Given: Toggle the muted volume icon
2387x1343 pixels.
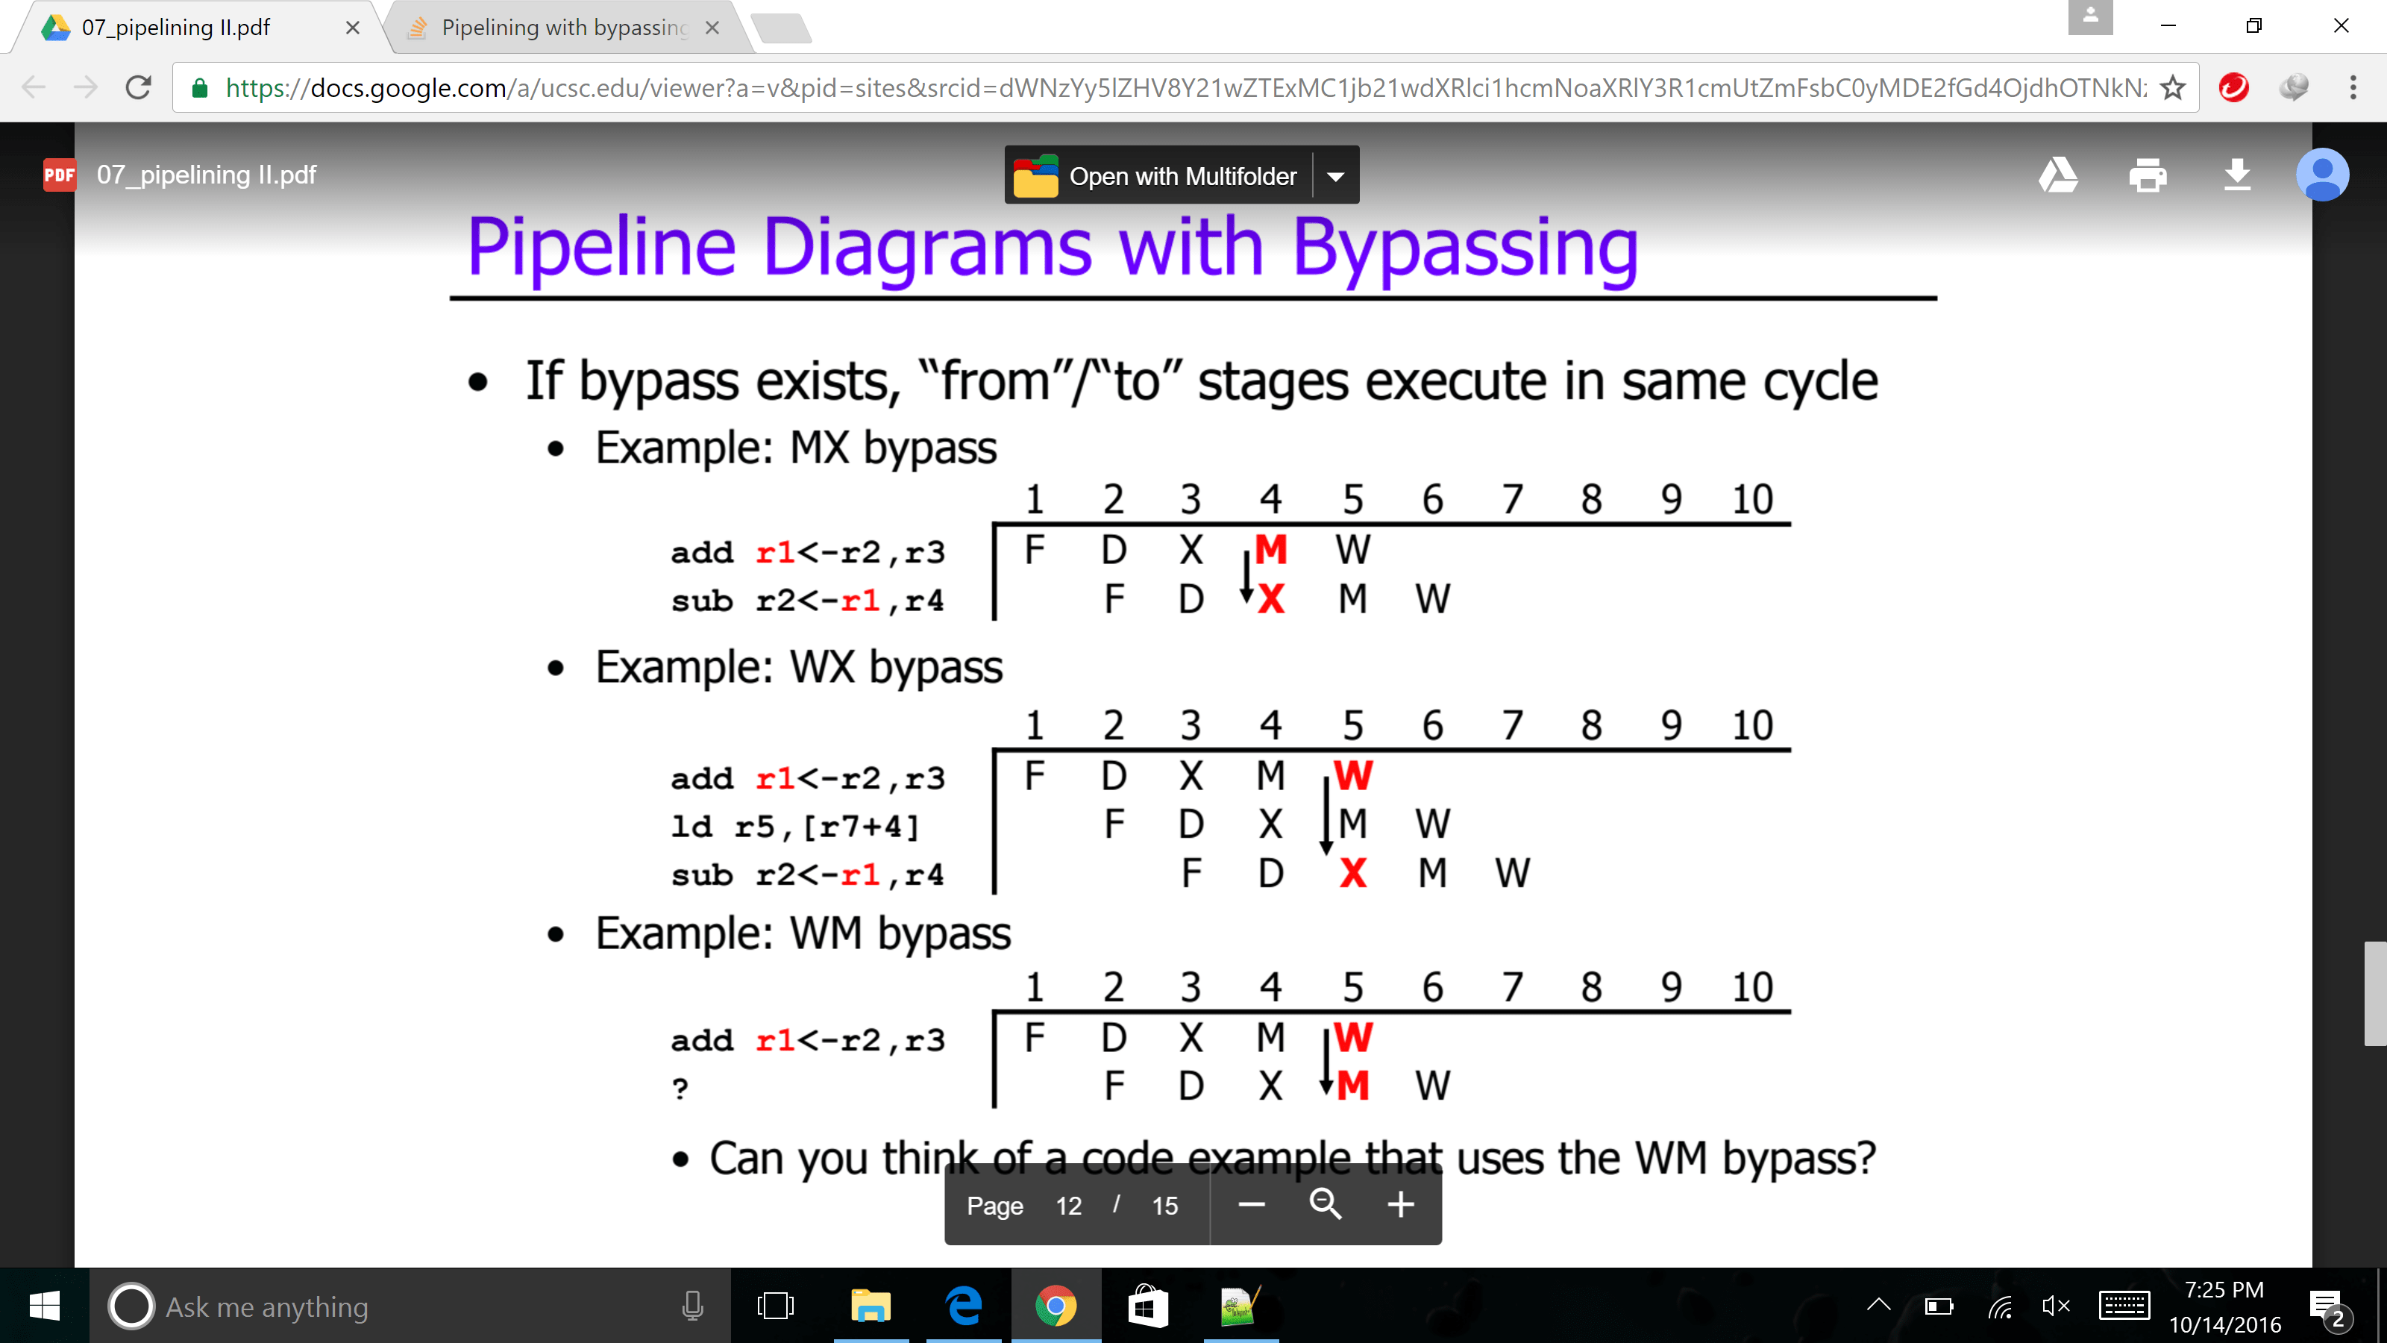Looking at the screenshot, I should click(x=2055, y=1307).
